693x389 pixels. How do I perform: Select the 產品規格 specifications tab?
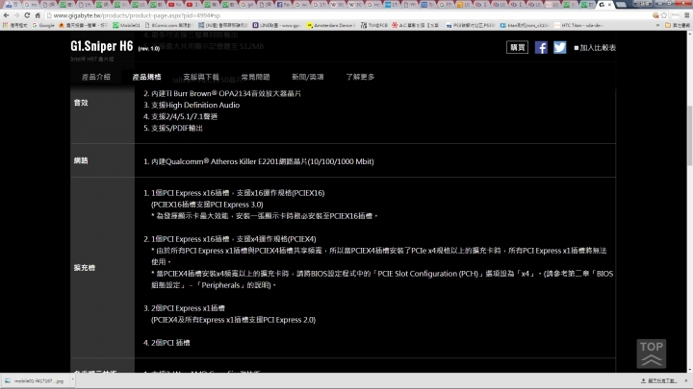pos(146,77)
